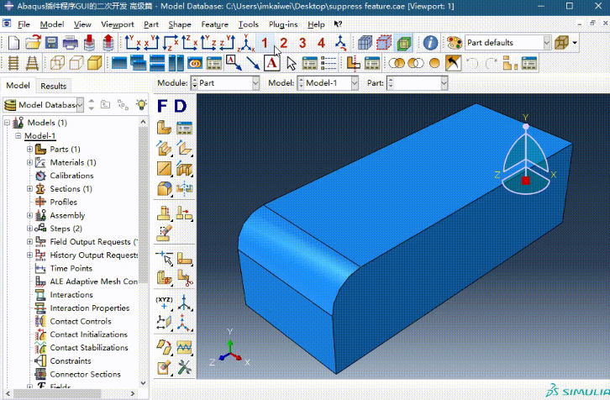610x400 pixels.
Task: Click the blue info query icon
Action: tap(430, 42)
